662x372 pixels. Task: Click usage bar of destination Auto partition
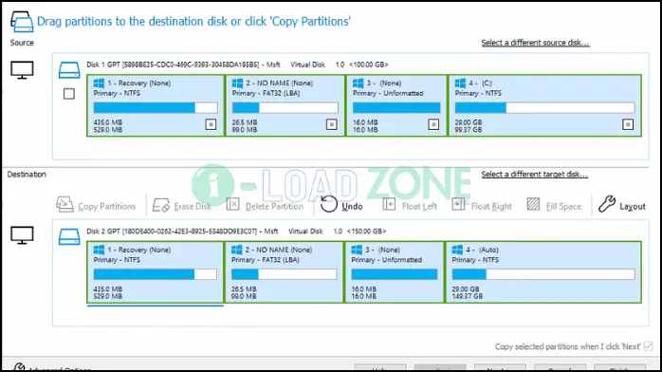(x=543, y=274)
